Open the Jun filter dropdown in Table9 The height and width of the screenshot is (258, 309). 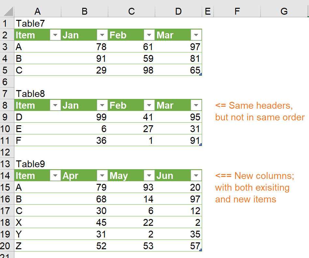click(x=196, y=176)
